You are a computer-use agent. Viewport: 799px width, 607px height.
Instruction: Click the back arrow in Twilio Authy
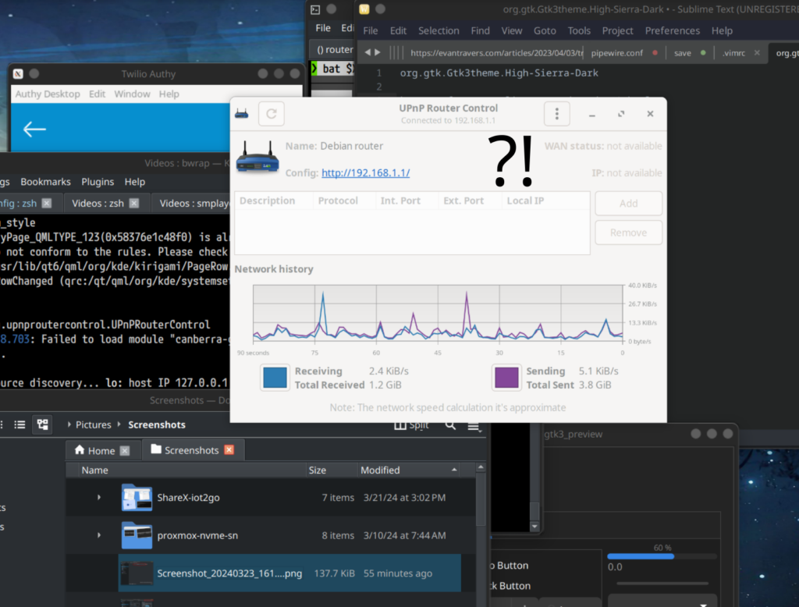point(34,130)
